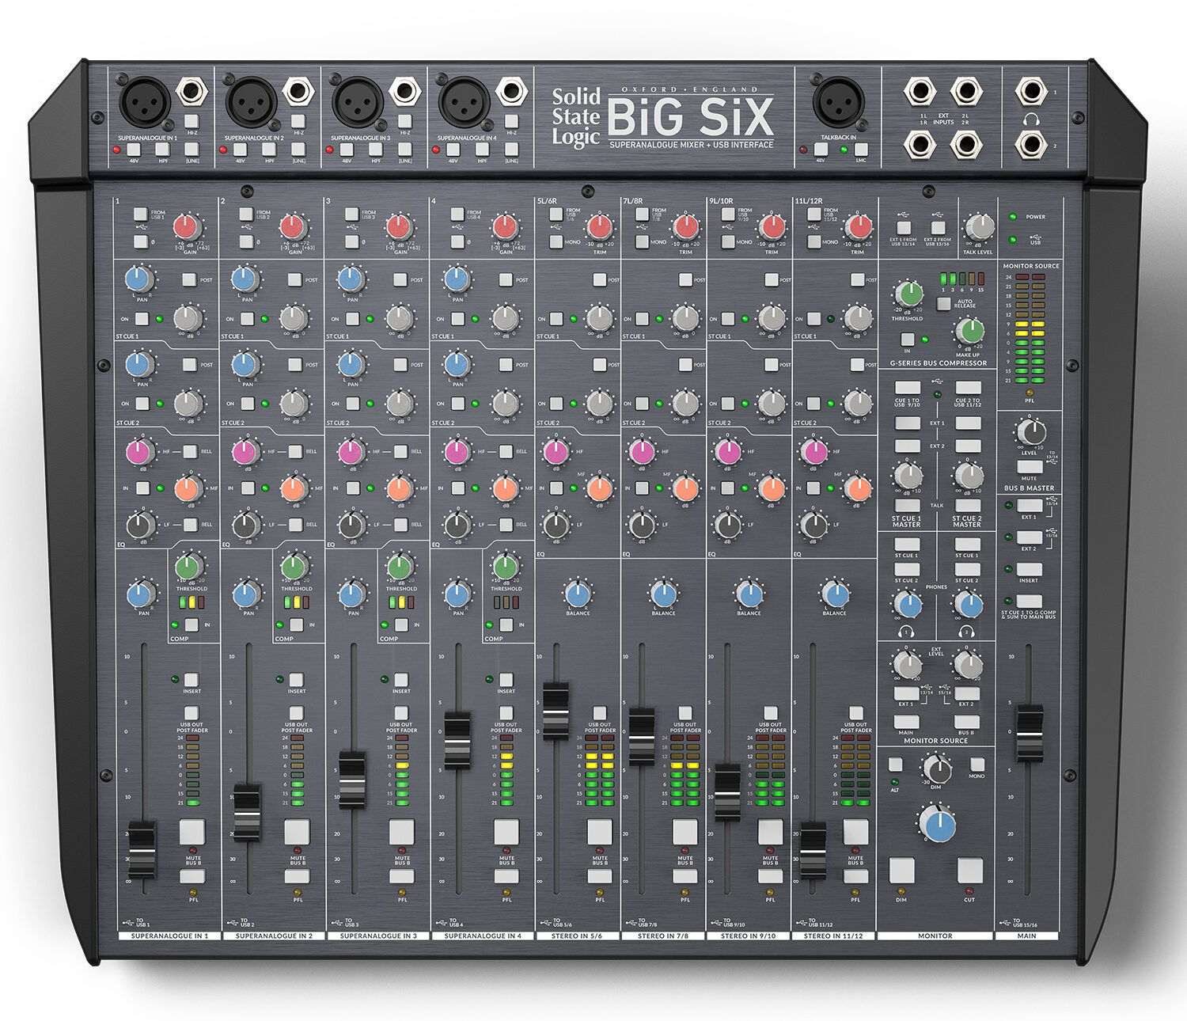
Task: Engage 48V phantom power on channel 1
Action: point(133,151)
